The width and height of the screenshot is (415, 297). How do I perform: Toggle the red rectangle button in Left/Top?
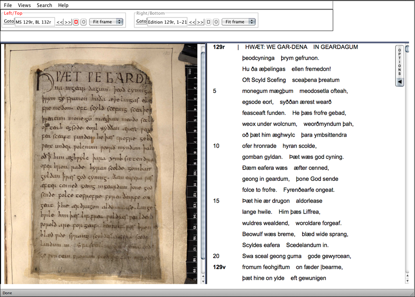pos(76,22)
